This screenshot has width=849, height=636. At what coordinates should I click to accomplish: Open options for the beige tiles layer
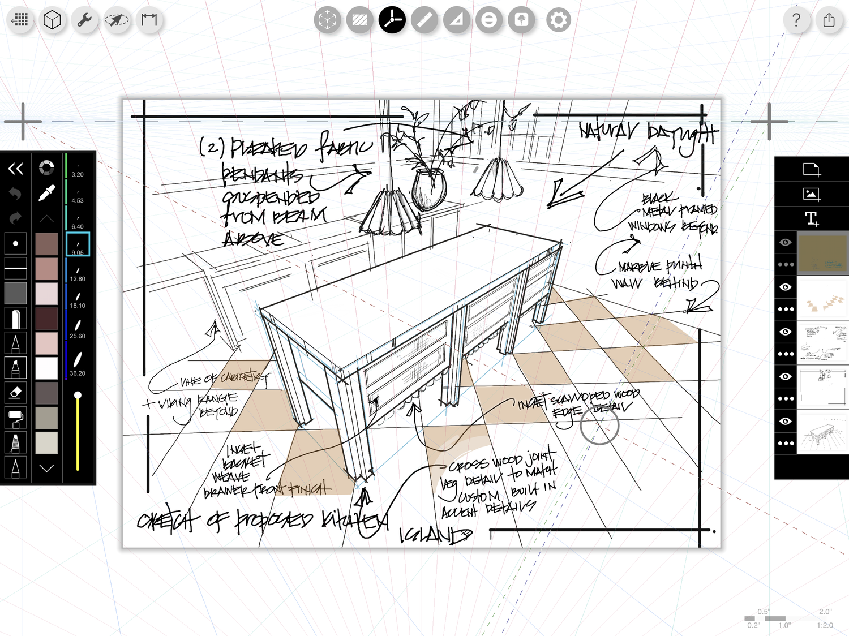point(786,309)
